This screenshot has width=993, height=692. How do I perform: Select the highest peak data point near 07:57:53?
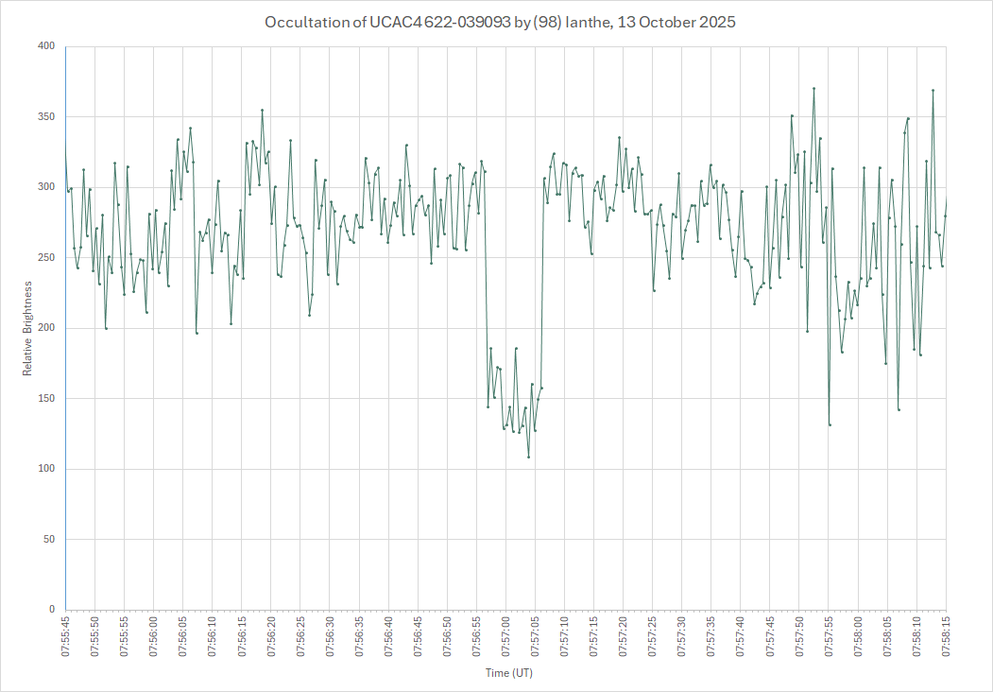pos(813,89)
